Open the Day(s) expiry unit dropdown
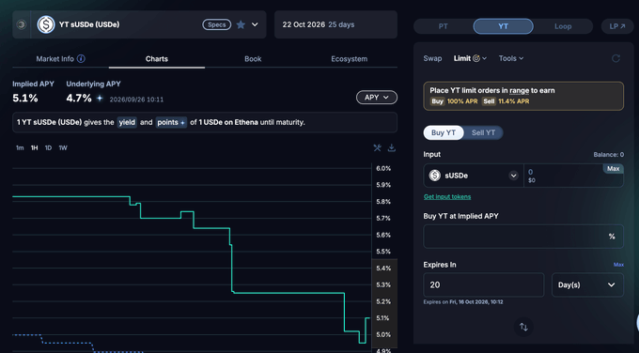 coord(587,285)
